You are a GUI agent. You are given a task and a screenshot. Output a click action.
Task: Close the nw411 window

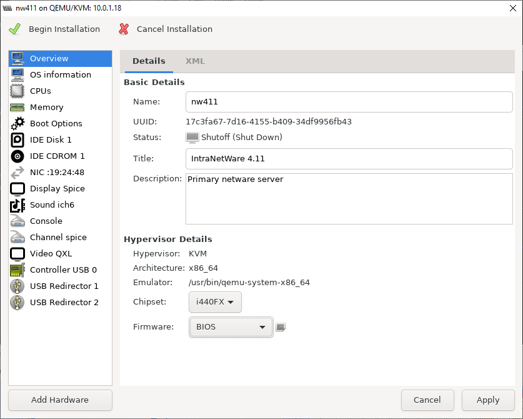513,8
